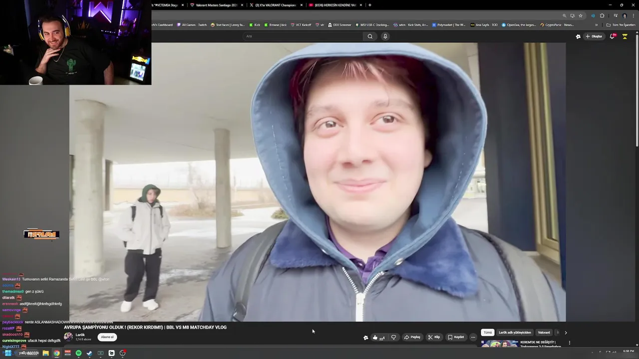639x359 pixels.
Task: Open DEX Screener bookmark
Action: 339,25
